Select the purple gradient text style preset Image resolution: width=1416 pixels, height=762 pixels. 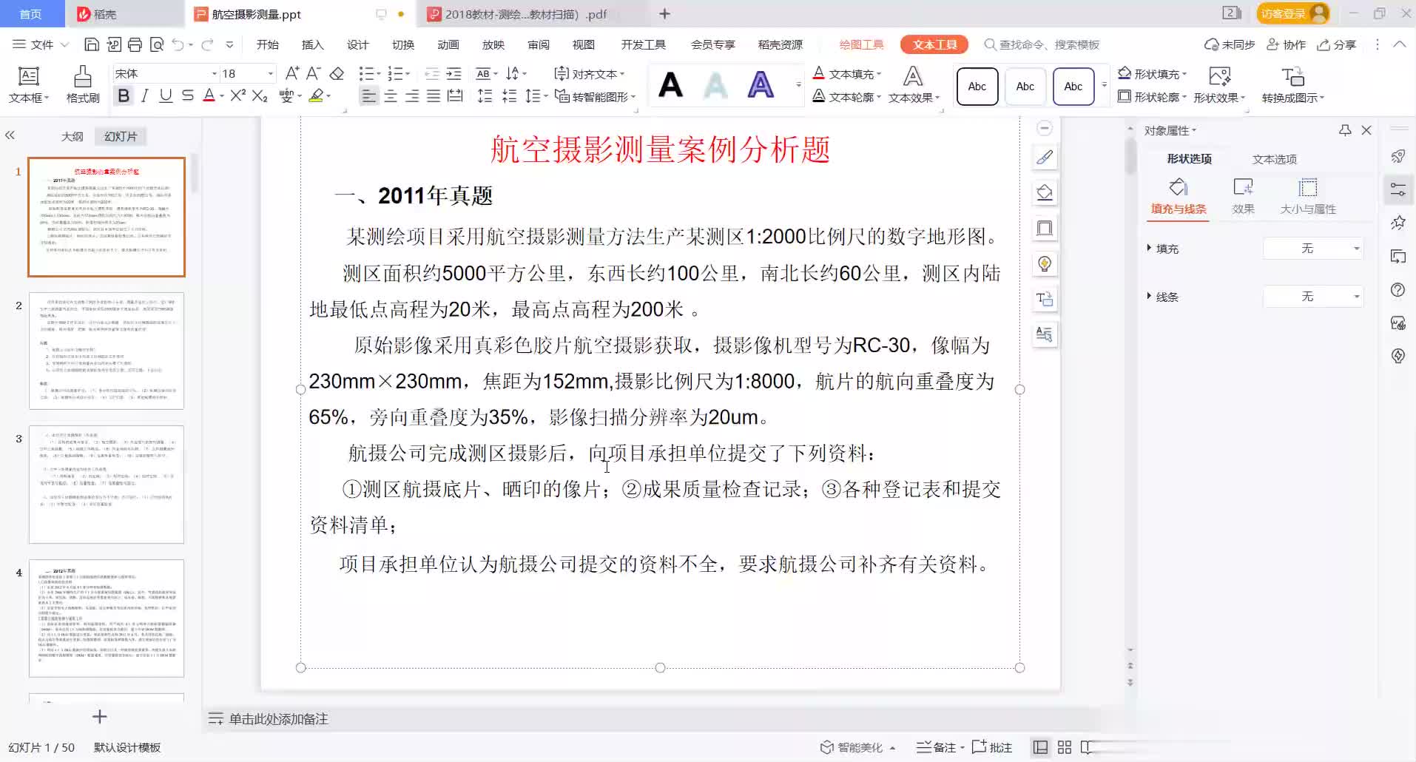(761, 85)
